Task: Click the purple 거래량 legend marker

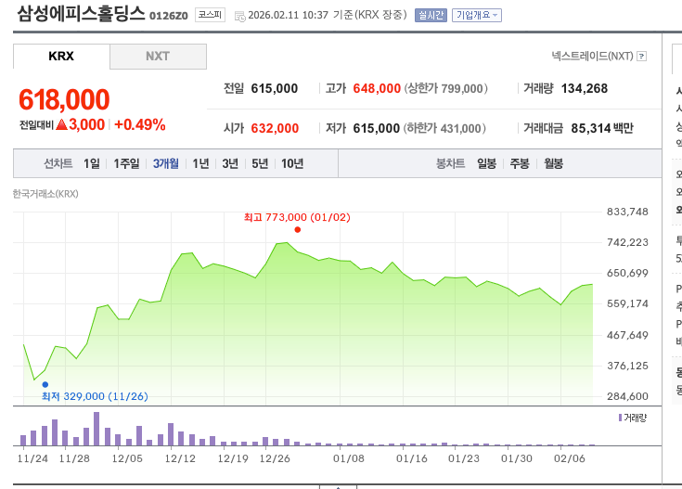Action: 620,418
